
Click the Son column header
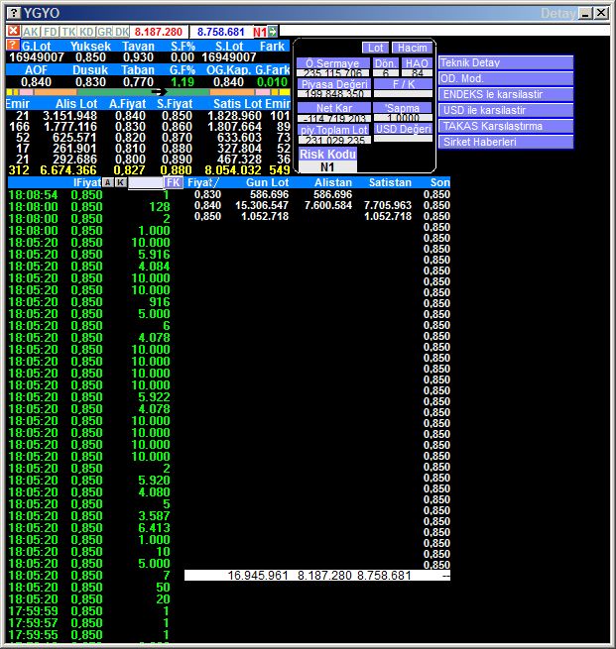[x=440, y=182]
